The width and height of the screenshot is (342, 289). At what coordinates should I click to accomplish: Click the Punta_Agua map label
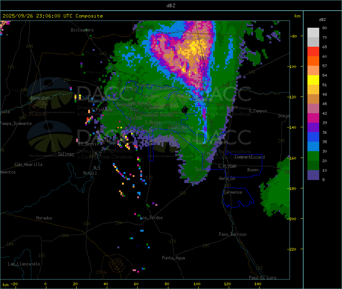click(173, 258)
